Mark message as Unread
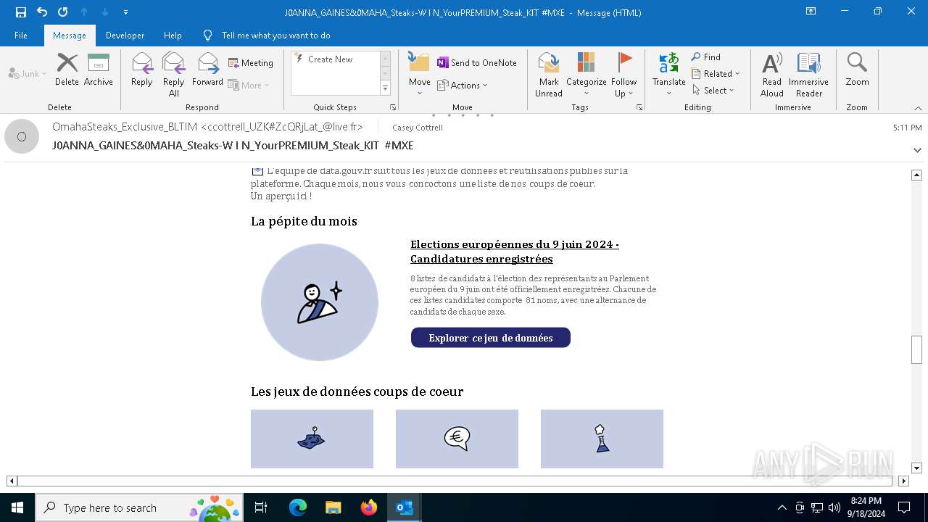928x522 pixels. pyautogui.click(x=549, y=74)
